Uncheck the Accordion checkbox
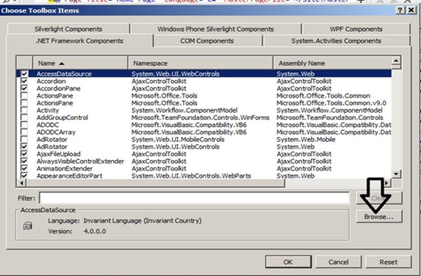Viewport: 421px width, 276px height. pyautogui.click(x=24, y=81)
